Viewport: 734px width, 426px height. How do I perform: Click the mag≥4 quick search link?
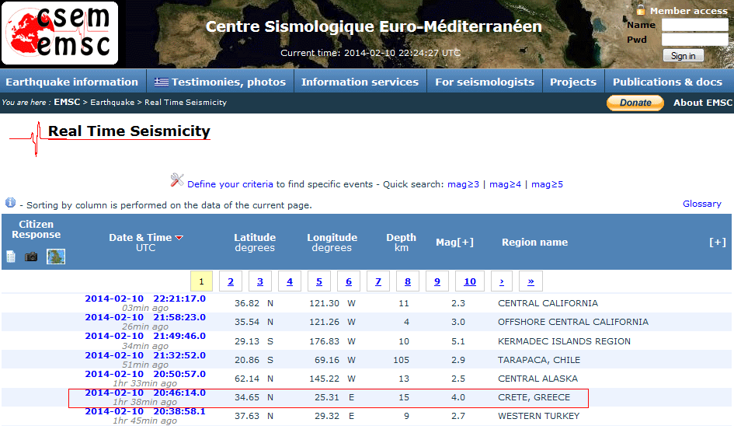[505, 184]
